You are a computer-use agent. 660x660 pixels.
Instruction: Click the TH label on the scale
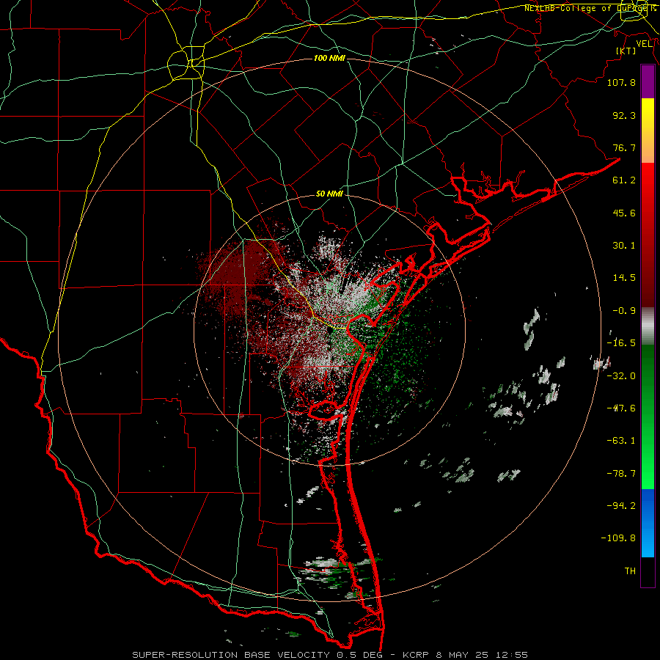(x=630, y=571)
